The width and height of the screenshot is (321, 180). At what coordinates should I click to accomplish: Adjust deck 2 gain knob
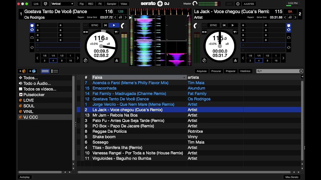(x=197, y=26)
